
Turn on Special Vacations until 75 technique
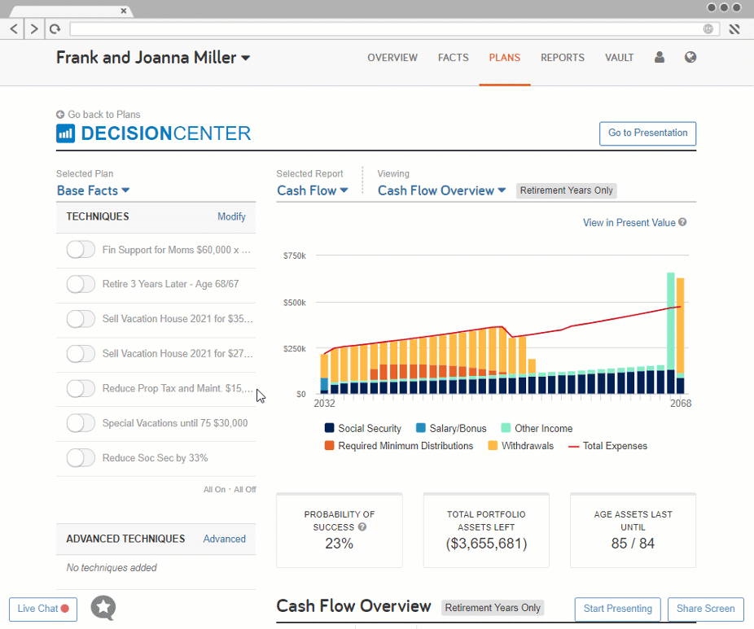pos(81,423)
